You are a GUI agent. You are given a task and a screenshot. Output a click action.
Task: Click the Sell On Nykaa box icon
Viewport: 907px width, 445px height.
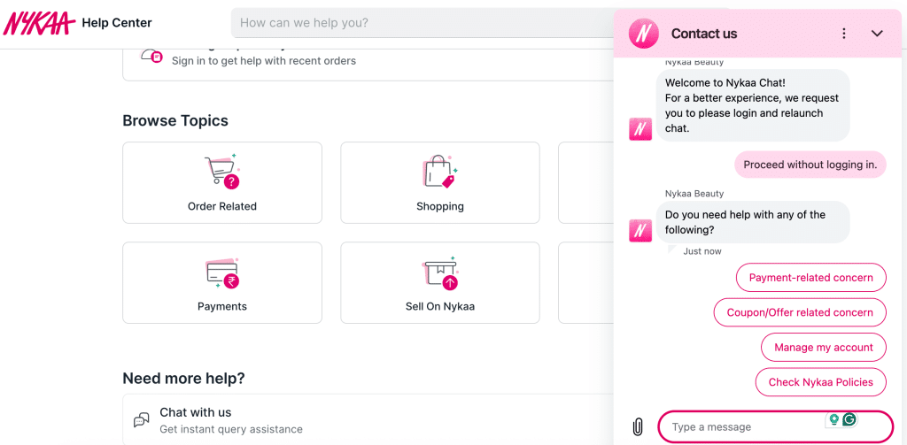pyautogui.click(x=441, y=272)
